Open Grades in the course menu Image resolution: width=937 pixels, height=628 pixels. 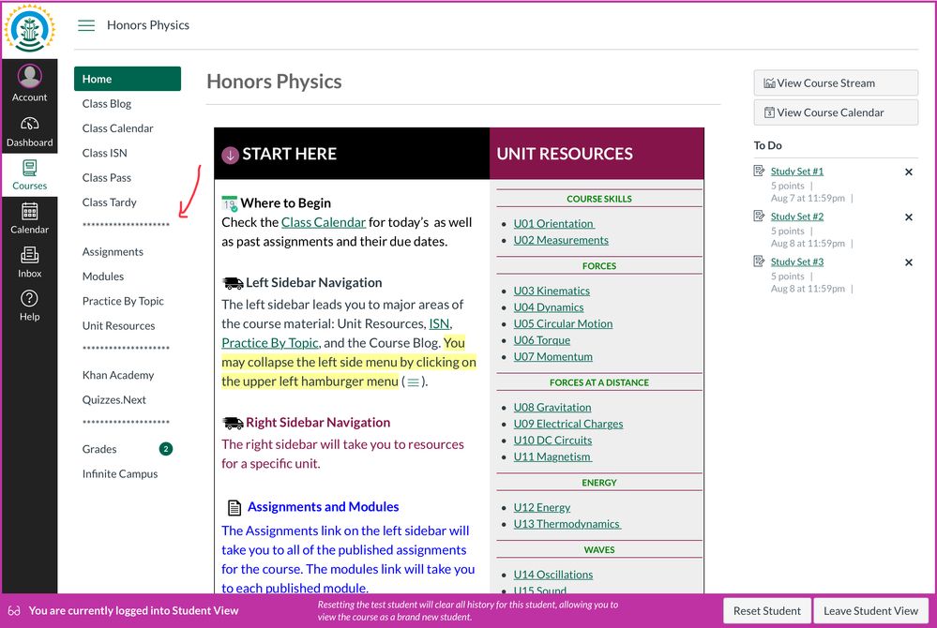point(99,449)
